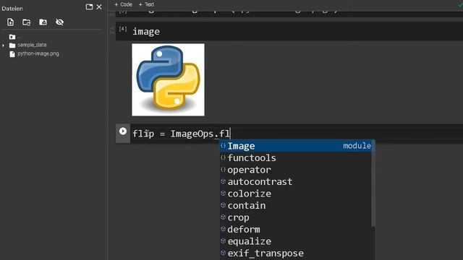Pick colorize from completion list
Image resolution: width=463 pixels, height=260 pixels.
tap(296, 194)
